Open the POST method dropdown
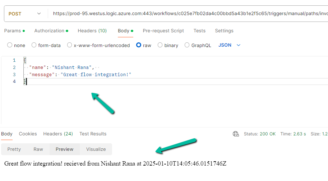The height and width of the screenshot is (181, 328). click(x=24, y=14)
